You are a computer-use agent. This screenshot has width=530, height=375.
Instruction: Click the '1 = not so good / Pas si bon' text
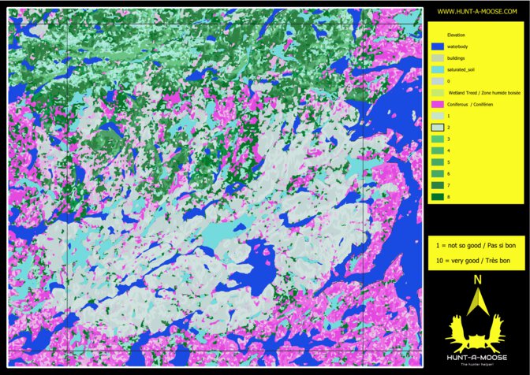tap(476, 245)
